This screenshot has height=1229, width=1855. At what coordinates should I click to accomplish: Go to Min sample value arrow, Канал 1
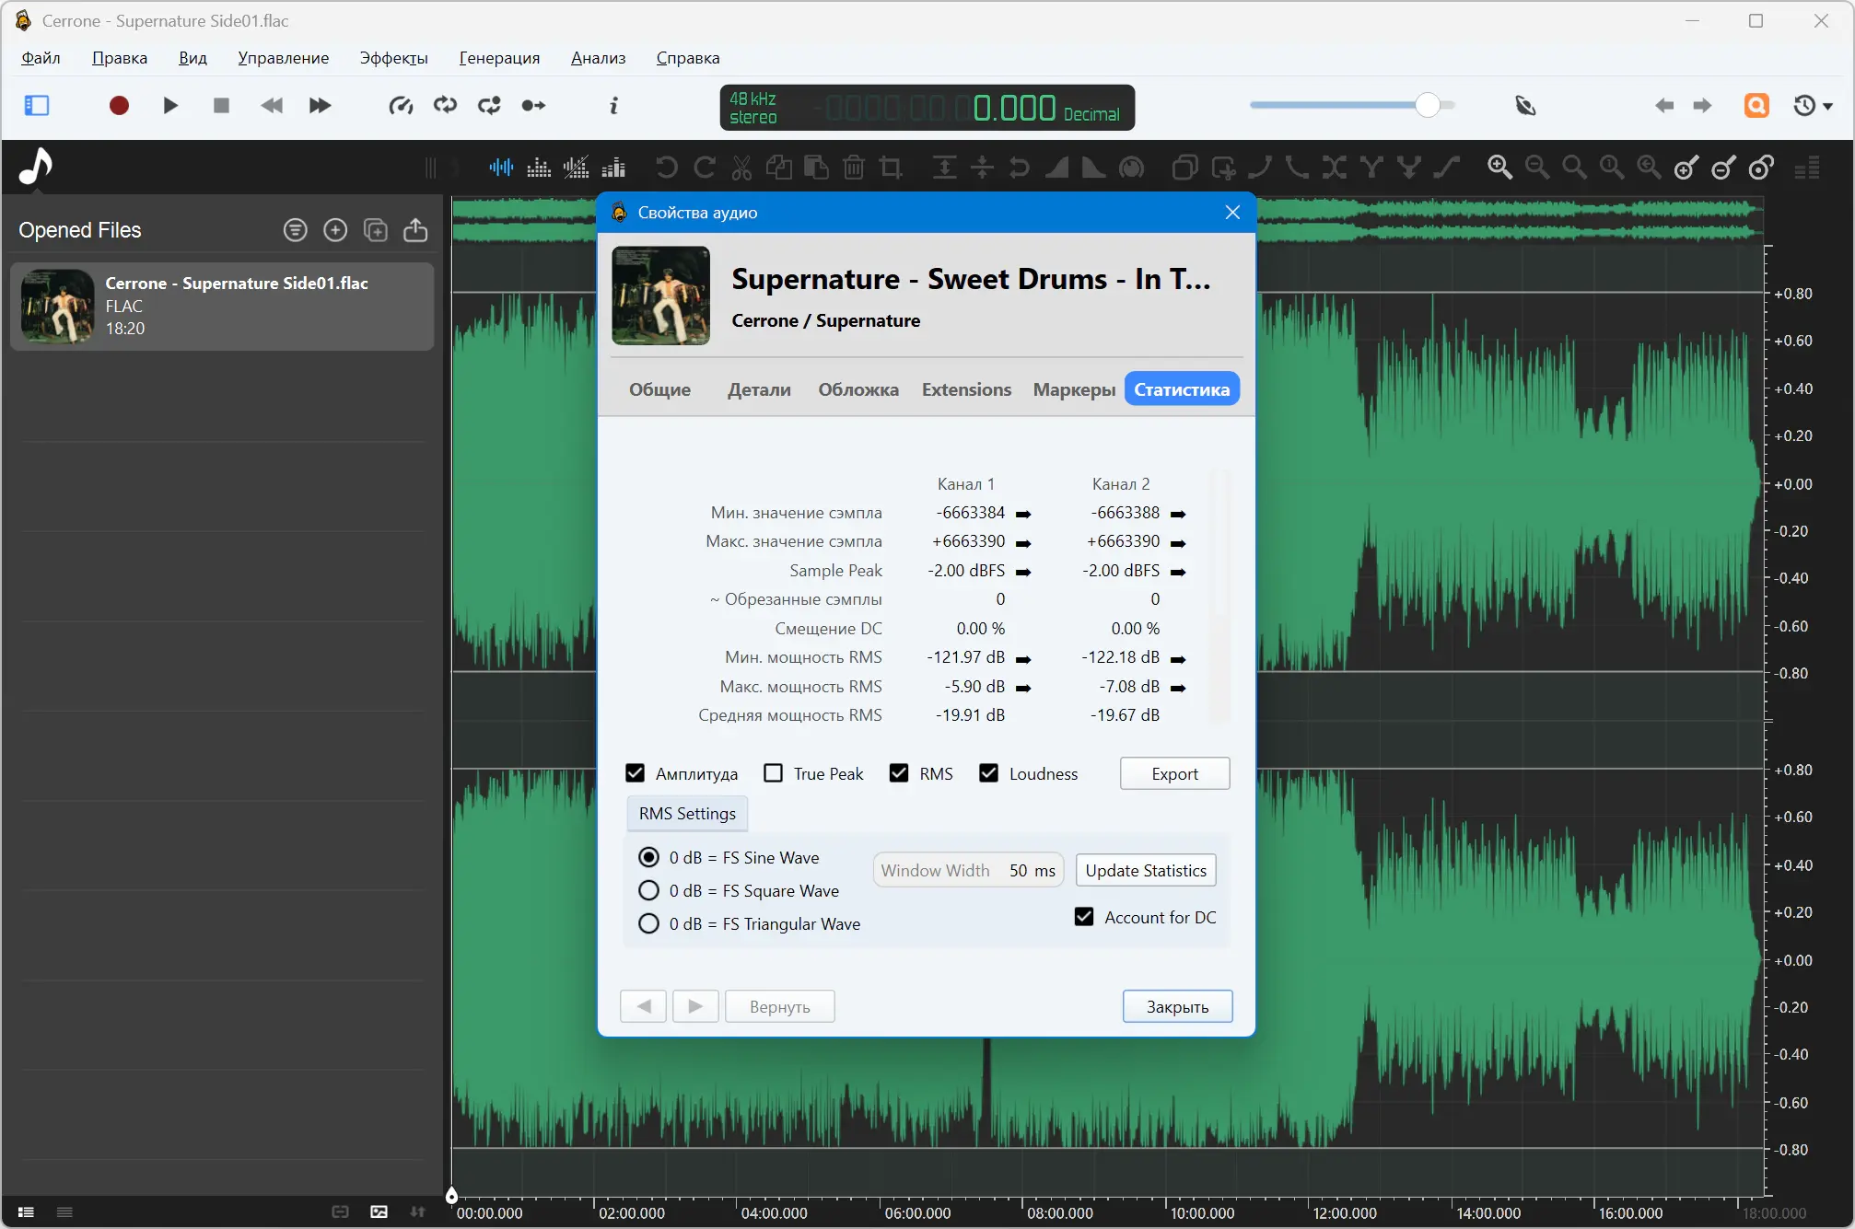1023,514
